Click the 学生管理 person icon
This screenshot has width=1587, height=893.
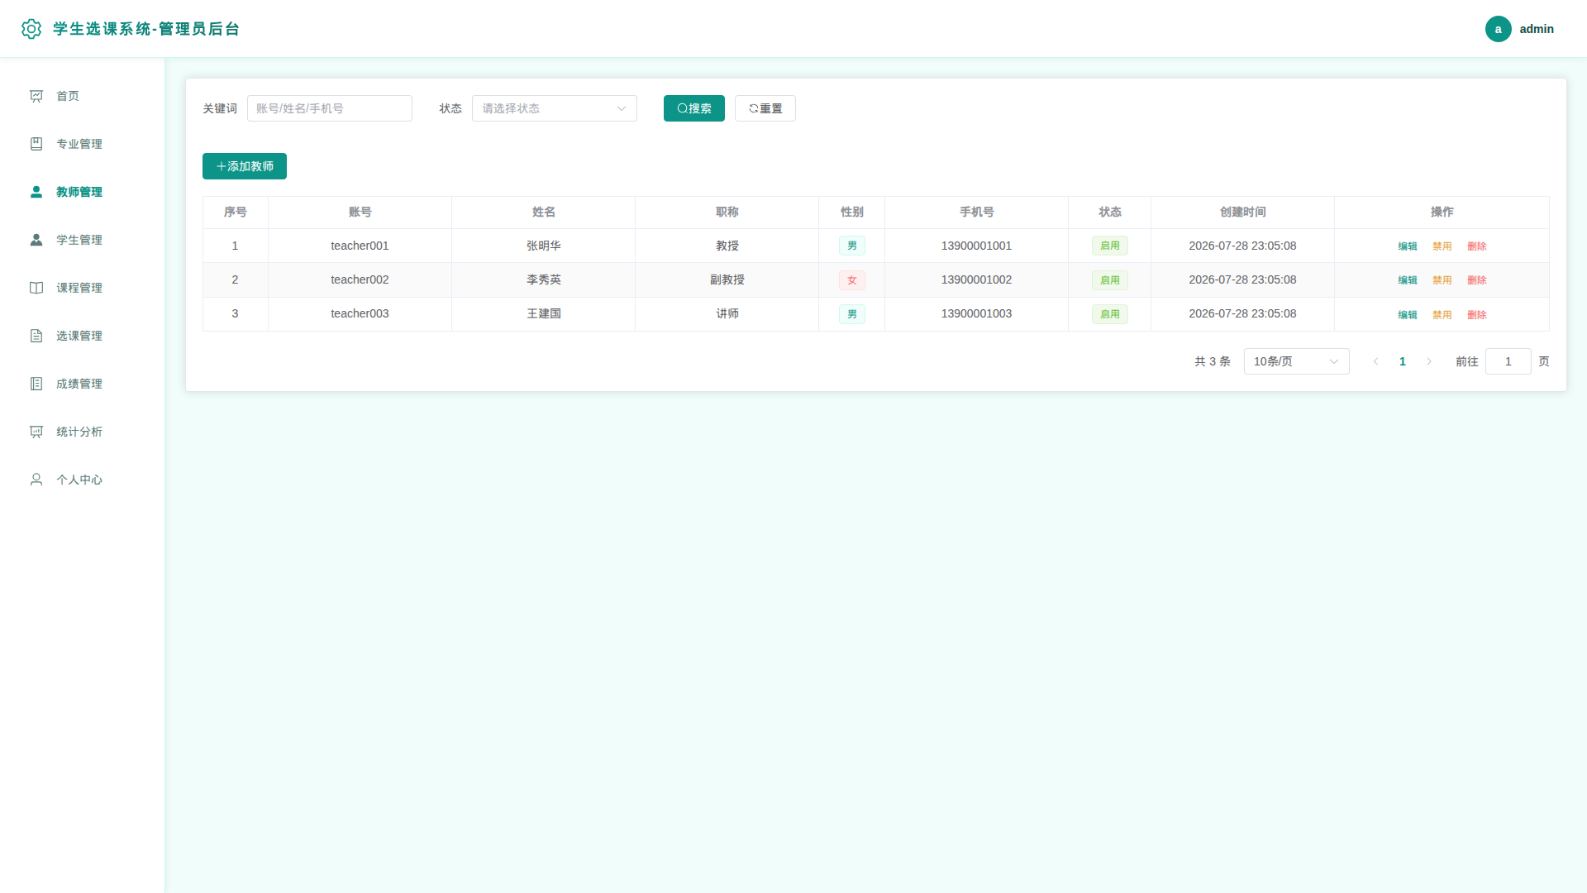(36, 240)
